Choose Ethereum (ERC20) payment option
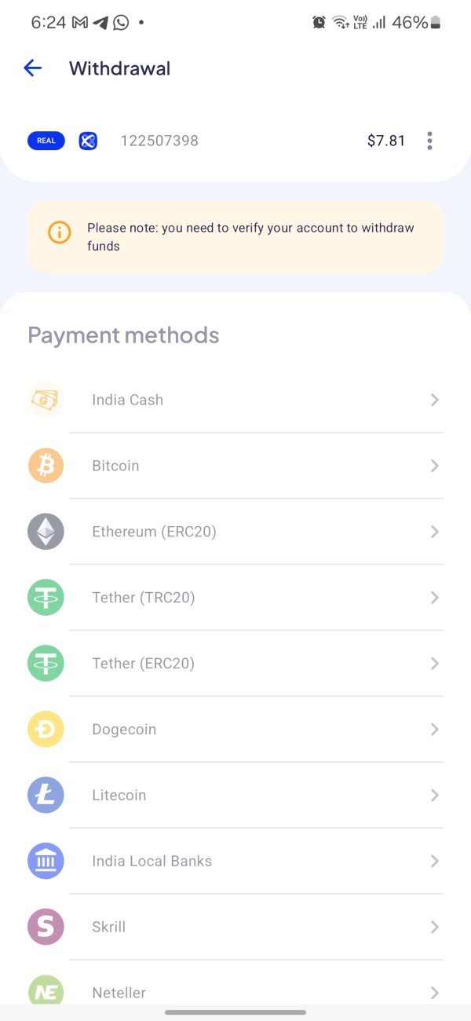This screenshot has width=471, height=1021. (x=154, y=532)
